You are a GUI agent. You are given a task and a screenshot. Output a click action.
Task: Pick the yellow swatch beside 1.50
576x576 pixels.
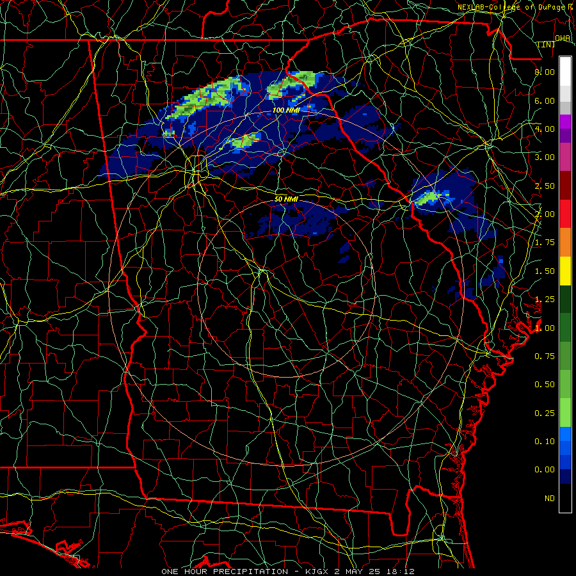(x=565, y=271)
